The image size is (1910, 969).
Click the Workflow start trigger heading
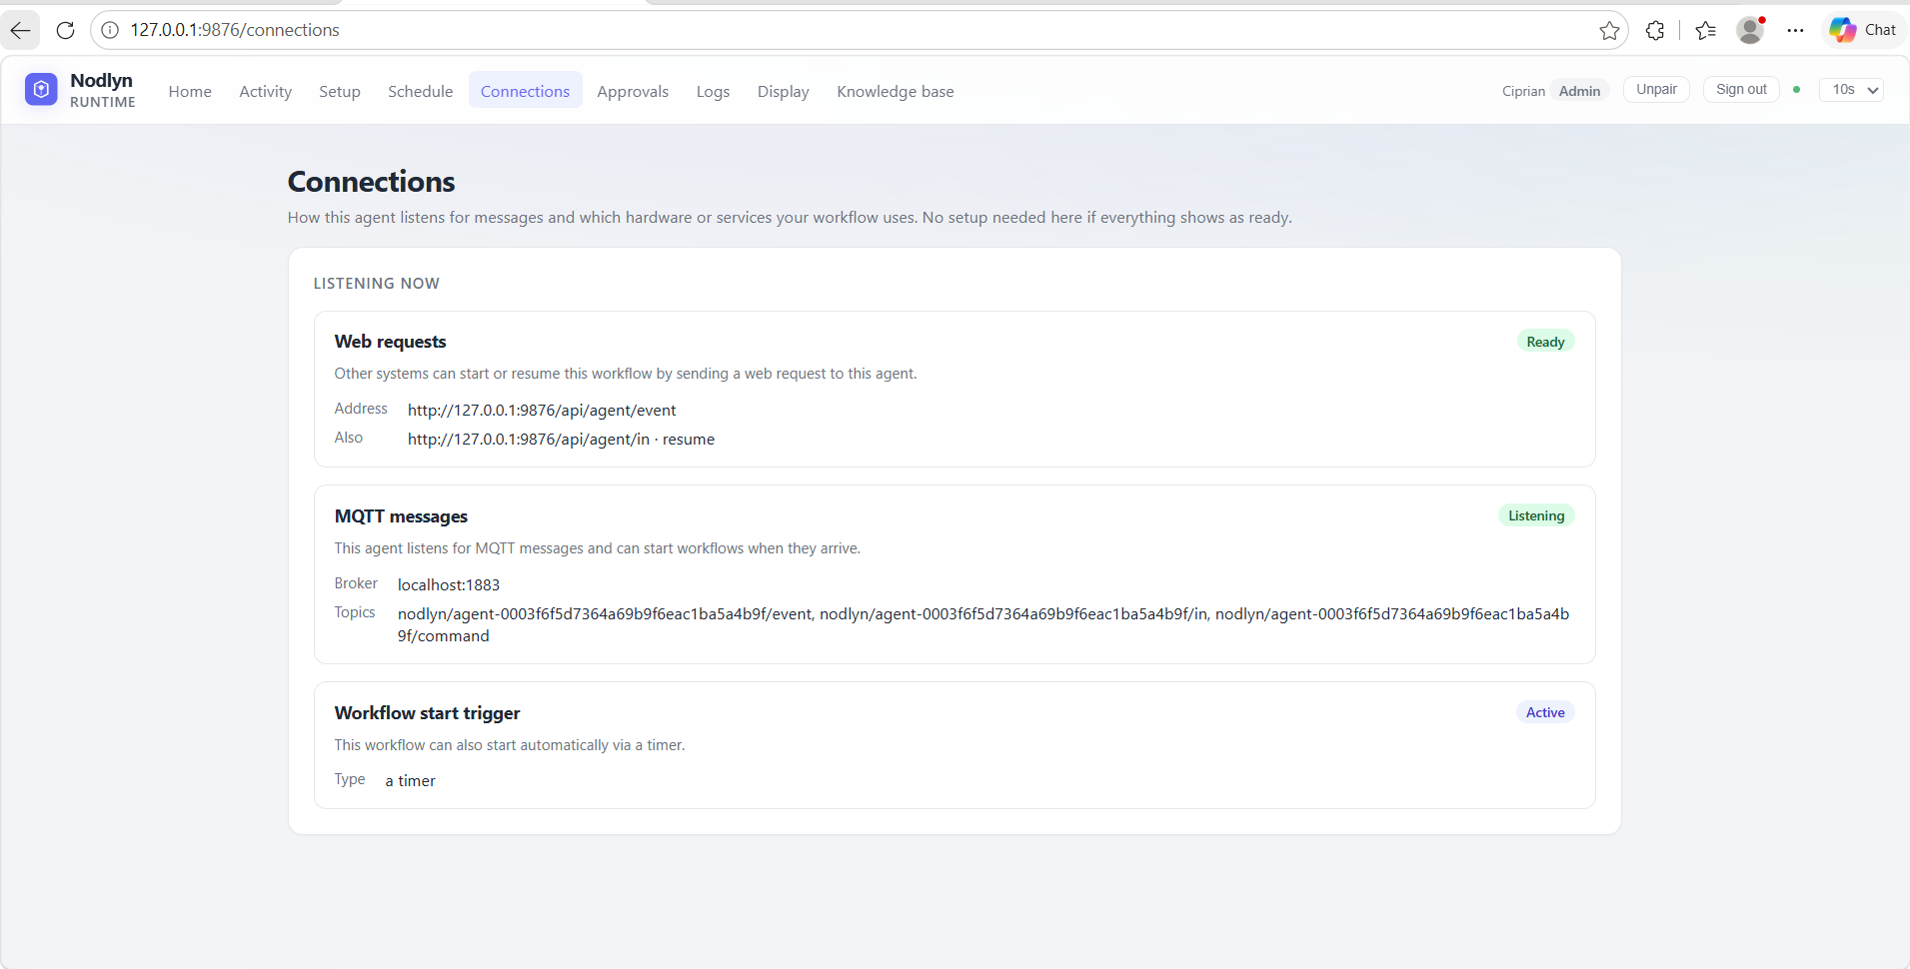tap(428, 713)
